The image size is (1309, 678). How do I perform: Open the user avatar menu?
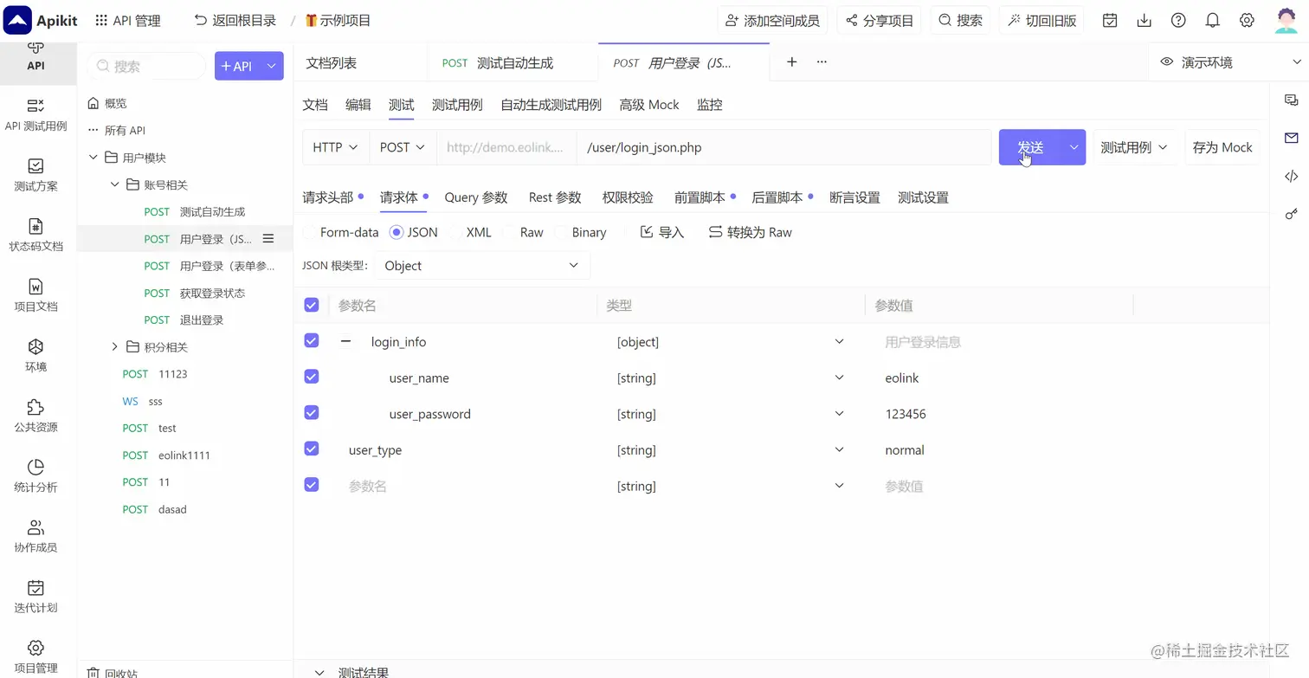click(x=1286, y=20)
